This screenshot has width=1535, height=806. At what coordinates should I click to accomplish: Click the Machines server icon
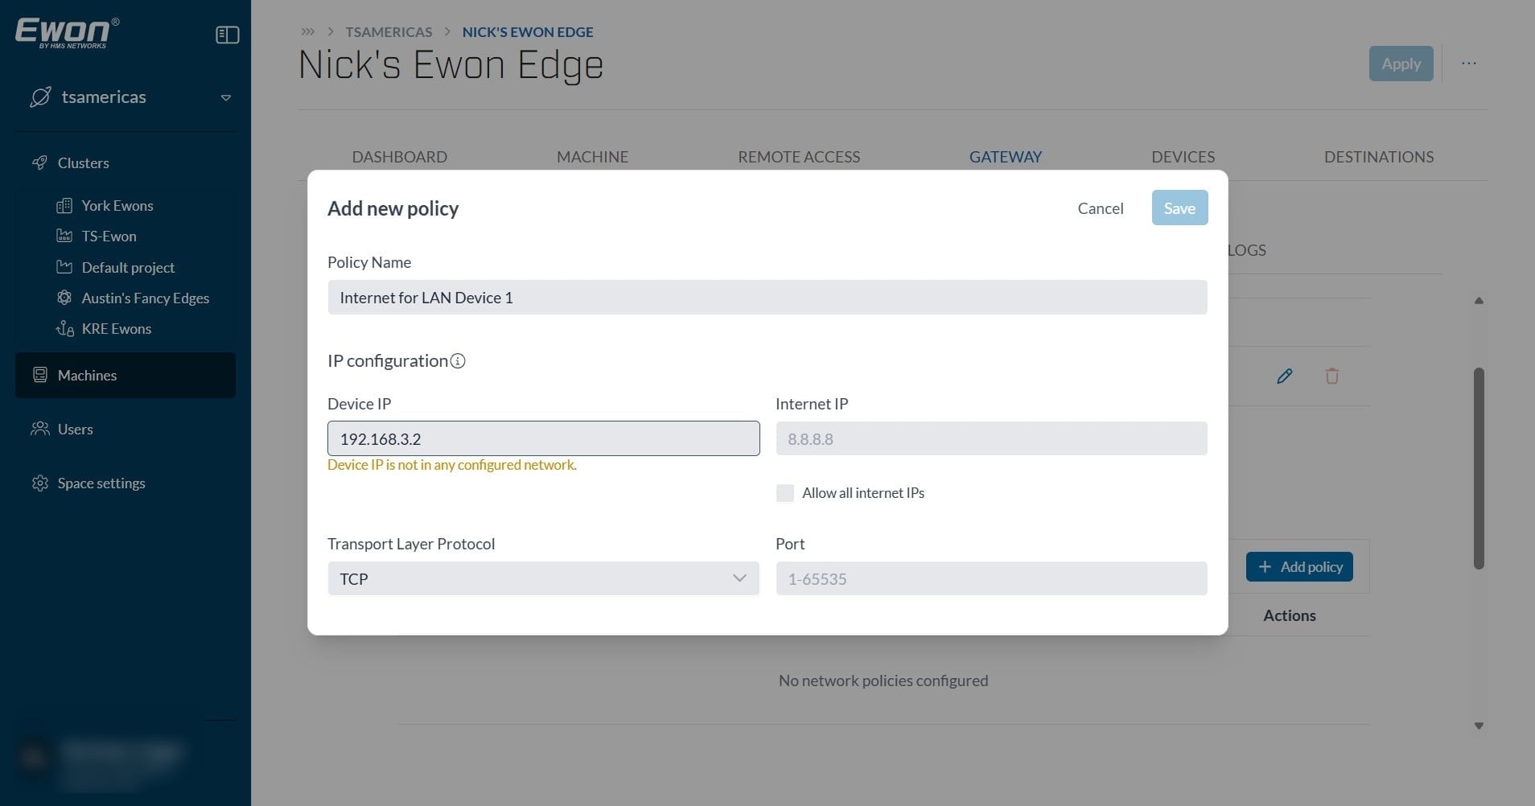point(39,375)
